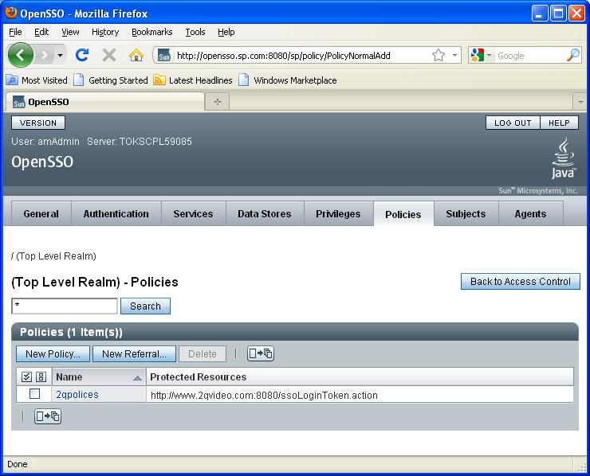Viewport: 590px width, 476px height.
Task: Click the URL address bar text
Action: [x=283, y=56]
